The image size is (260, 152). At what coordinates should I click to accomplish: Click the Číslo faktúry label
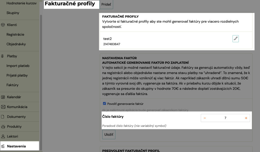point(113,117)
